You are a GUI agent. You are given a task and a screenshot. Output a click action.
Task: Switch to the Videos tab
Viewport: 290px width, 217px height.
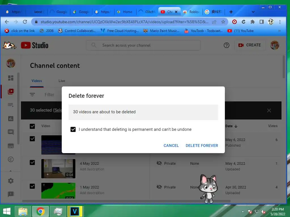[x=37, y=81]
